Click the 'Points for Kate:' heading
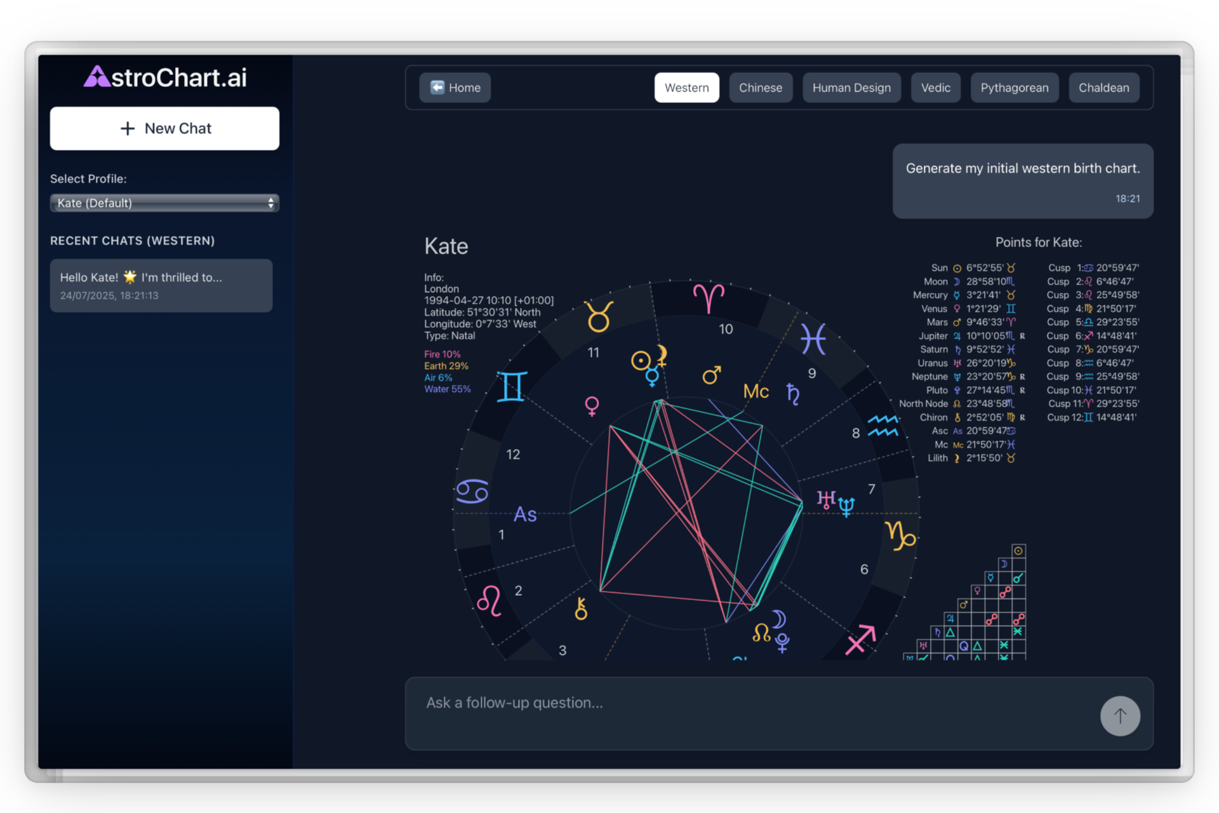This screenshot has width=1219, height=813. [x=1038, y=242]
